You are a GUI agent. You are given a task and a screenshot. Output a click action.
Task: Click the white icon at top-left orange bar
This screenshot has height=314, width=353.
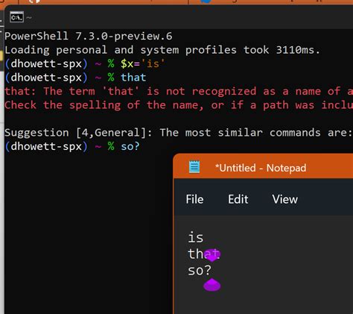[34, 1]
